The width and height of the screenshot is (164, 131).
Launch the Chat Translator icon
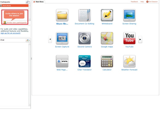coord(84,61)
